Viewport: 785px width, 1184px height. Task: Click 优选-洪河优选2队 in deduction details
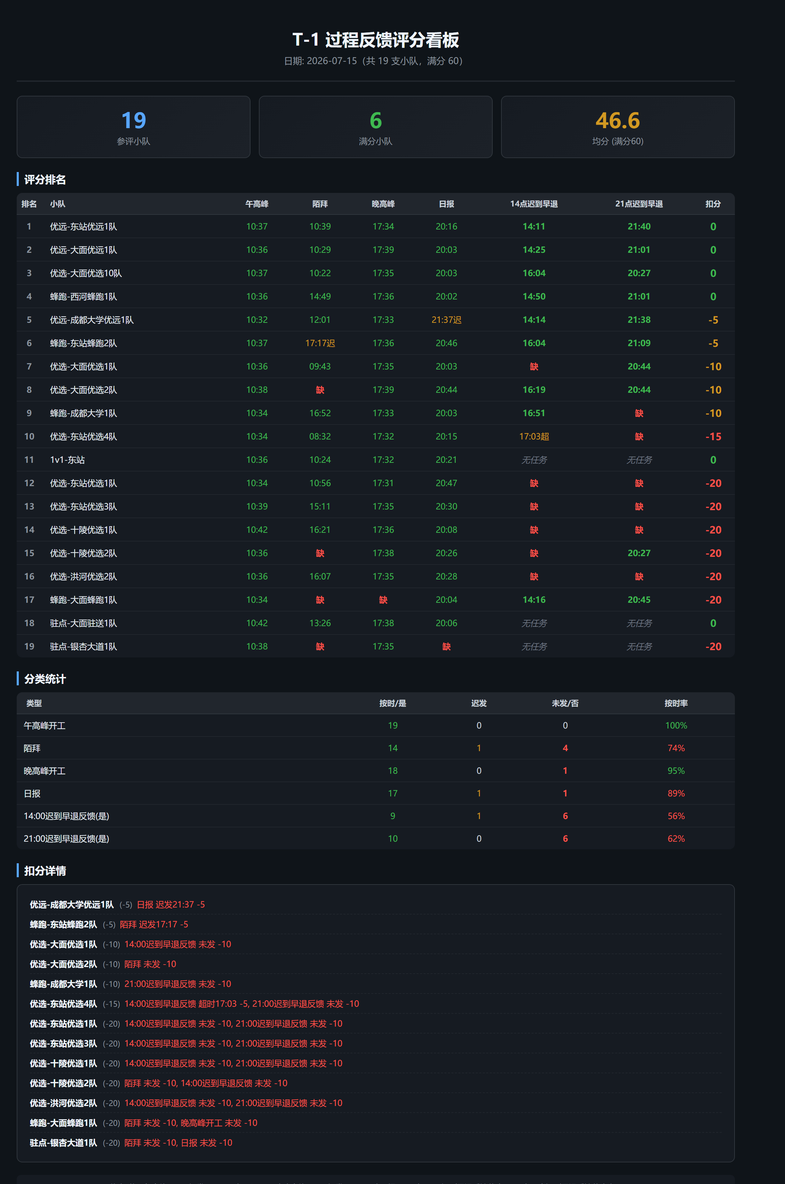coord(64,1103)
